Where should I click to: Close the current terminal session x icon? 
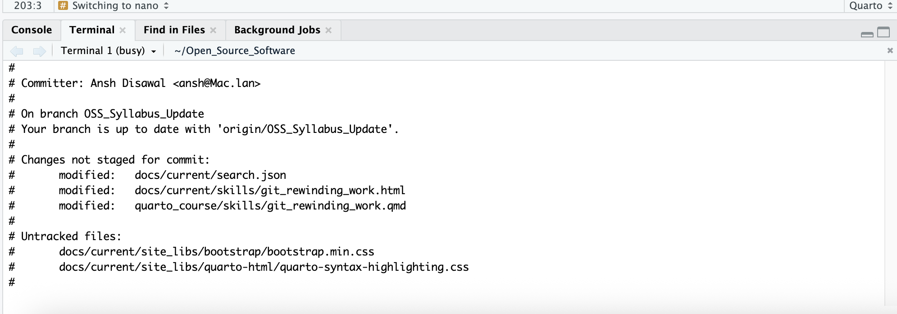890,50
